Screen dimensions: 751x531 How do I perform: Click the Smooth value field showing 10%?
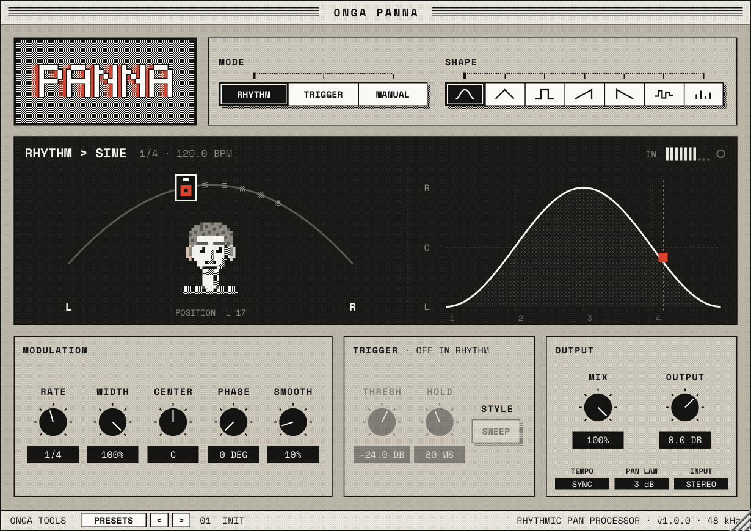(293, 455)
